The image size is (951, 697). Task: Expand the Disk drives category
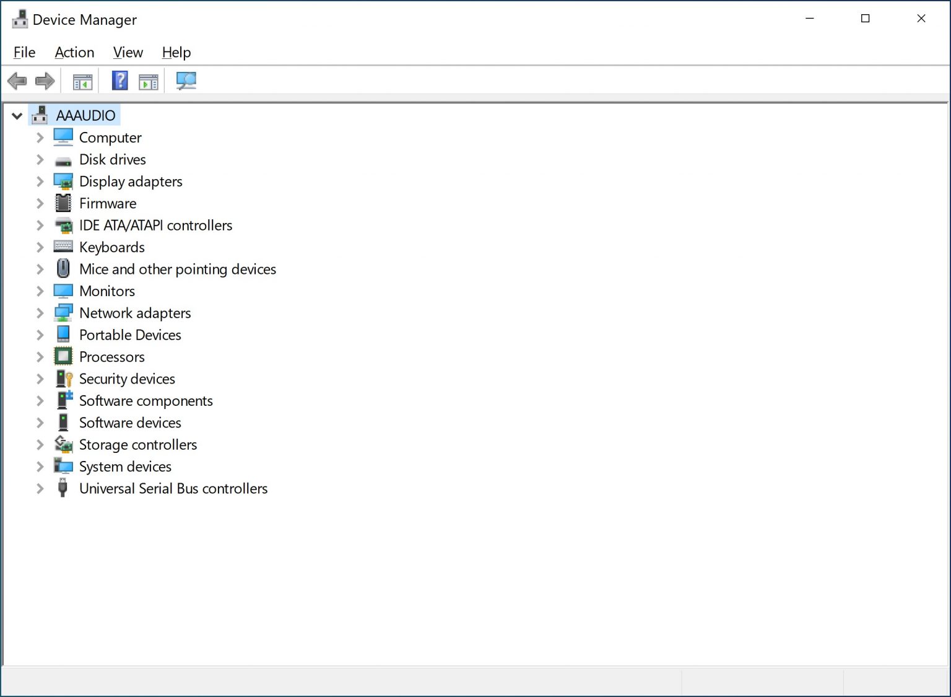[x=39, y=159]
